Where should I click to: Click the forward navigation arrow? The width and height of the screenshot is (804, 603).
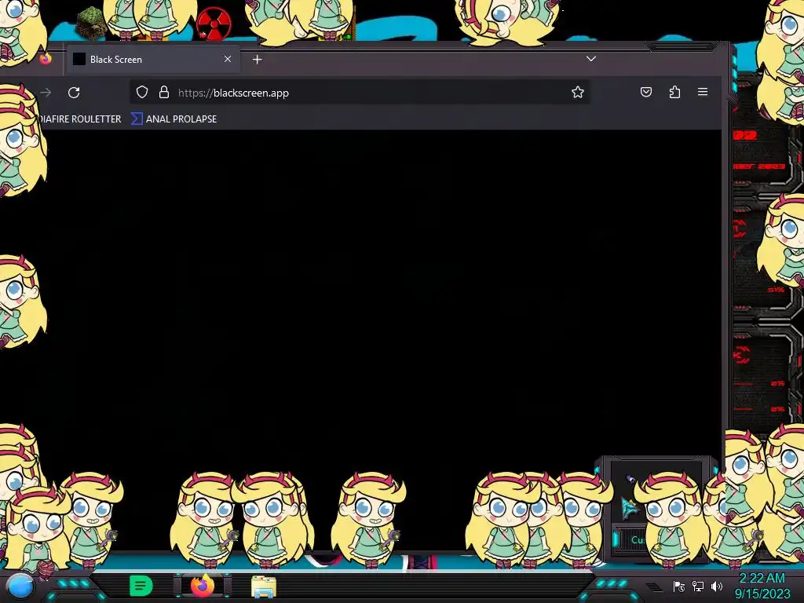click(46, 93)
